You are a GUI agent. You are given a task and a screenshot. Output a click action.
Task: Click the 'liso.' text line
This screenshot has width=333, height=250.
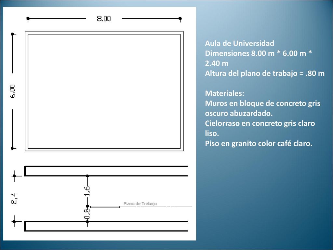pos(212,133)
